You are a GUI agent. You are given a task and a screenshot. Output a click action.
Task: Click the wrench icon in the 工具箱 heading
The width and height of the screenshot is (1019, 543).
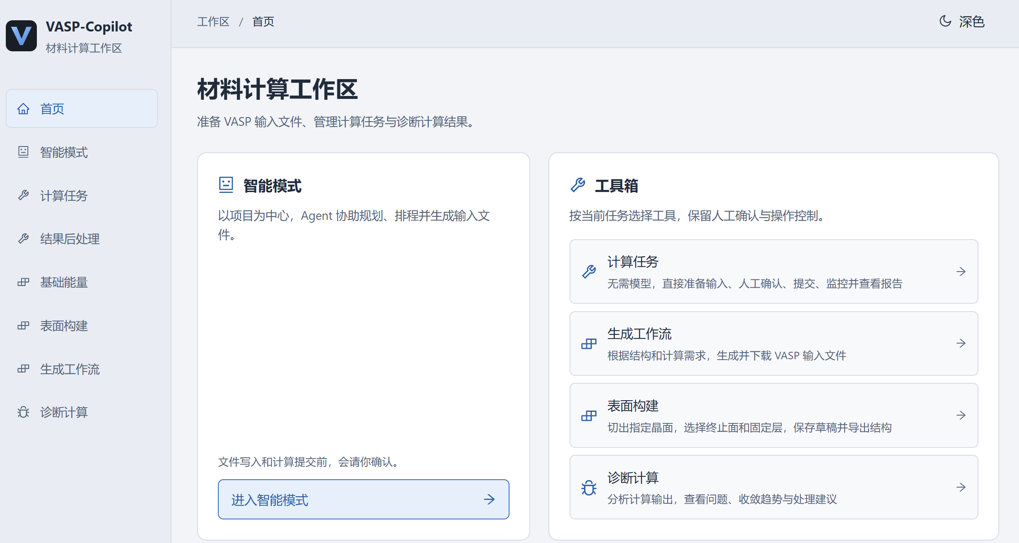(577, 185)
